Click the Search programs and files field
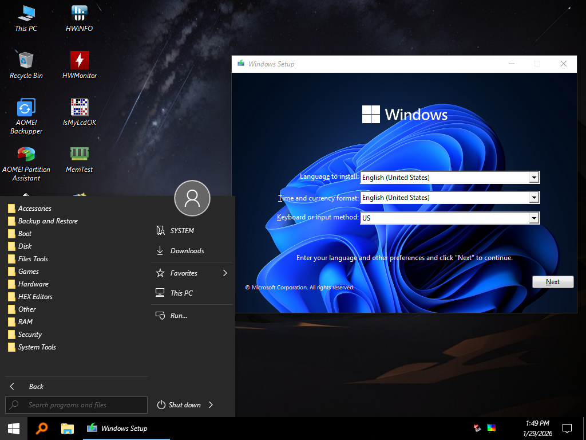 click(76, 405)
